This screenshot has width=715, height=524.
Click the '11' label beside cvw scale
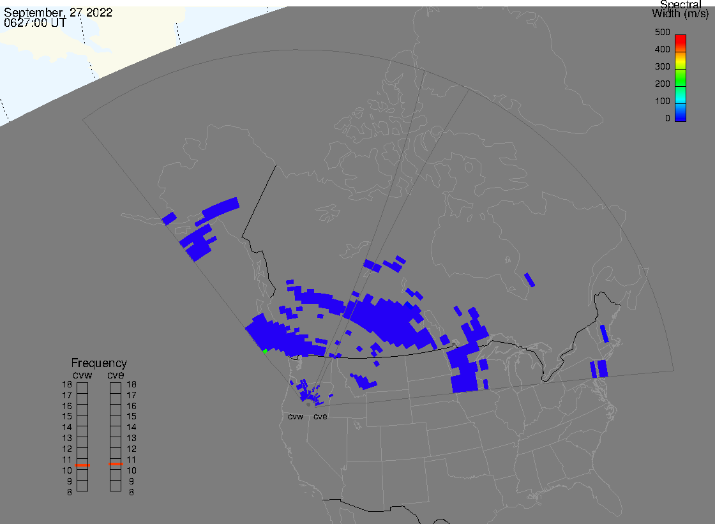67,460
